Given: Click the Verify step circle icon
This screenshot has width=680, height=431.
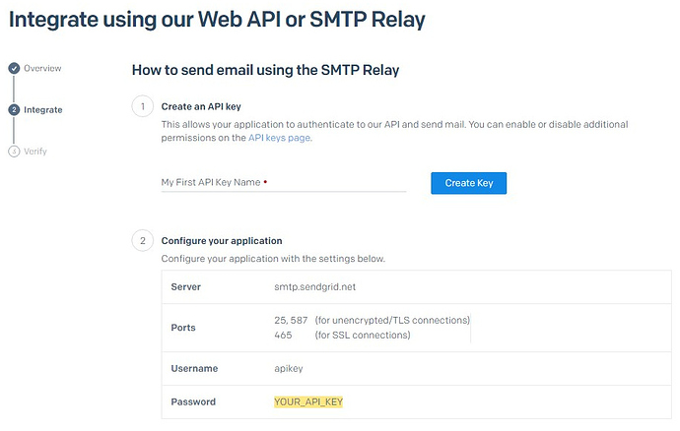Looking at the screenshot, I should (14, 152).
